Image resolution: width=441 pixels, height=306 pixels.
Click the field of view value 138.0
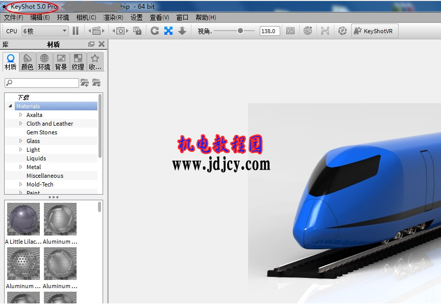click(269, 31)
